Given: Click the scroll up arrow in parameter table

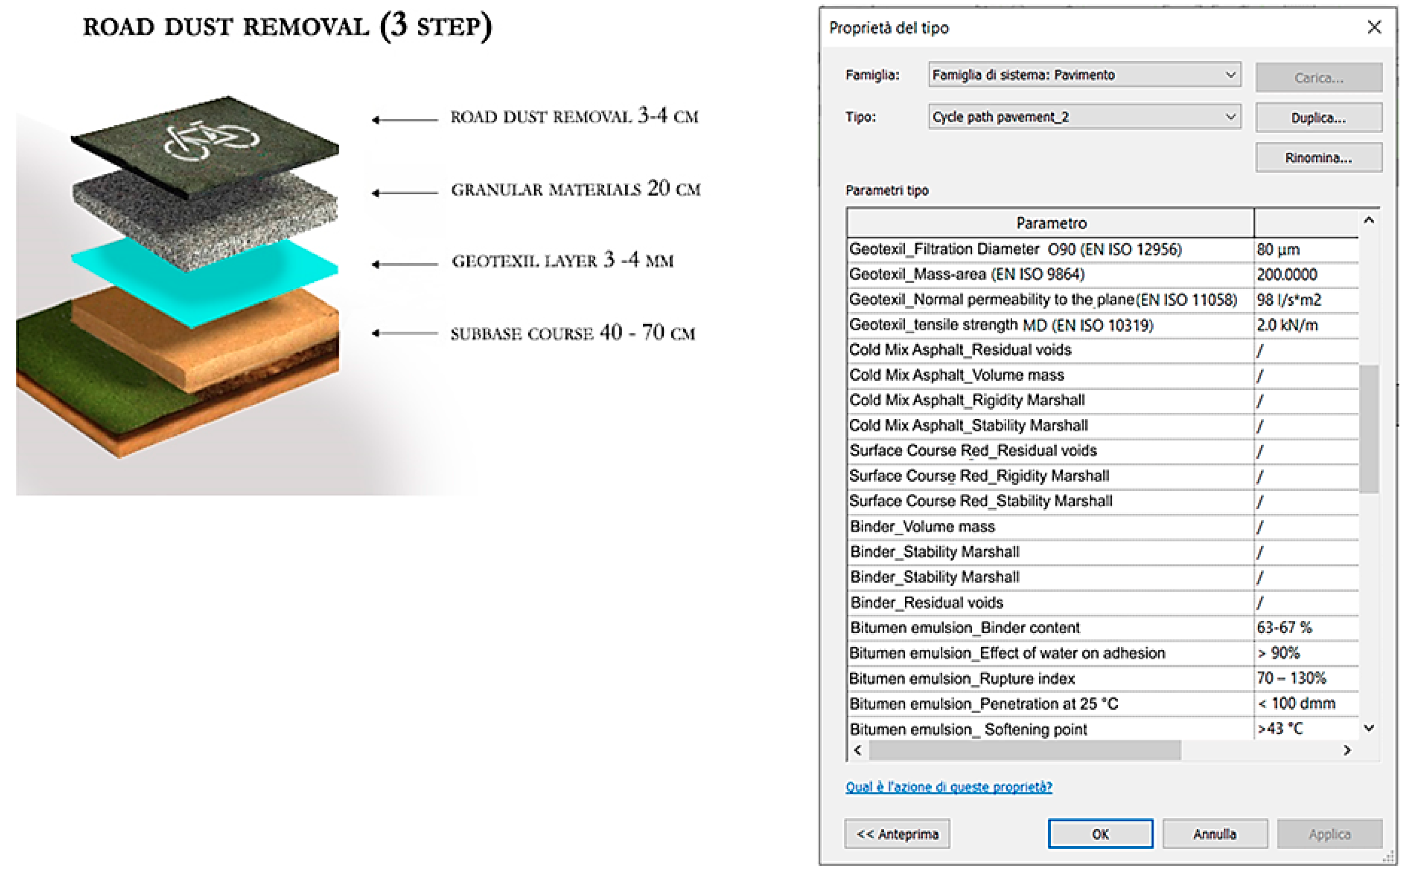Looking at the screenshot, I should (1369, 220).
